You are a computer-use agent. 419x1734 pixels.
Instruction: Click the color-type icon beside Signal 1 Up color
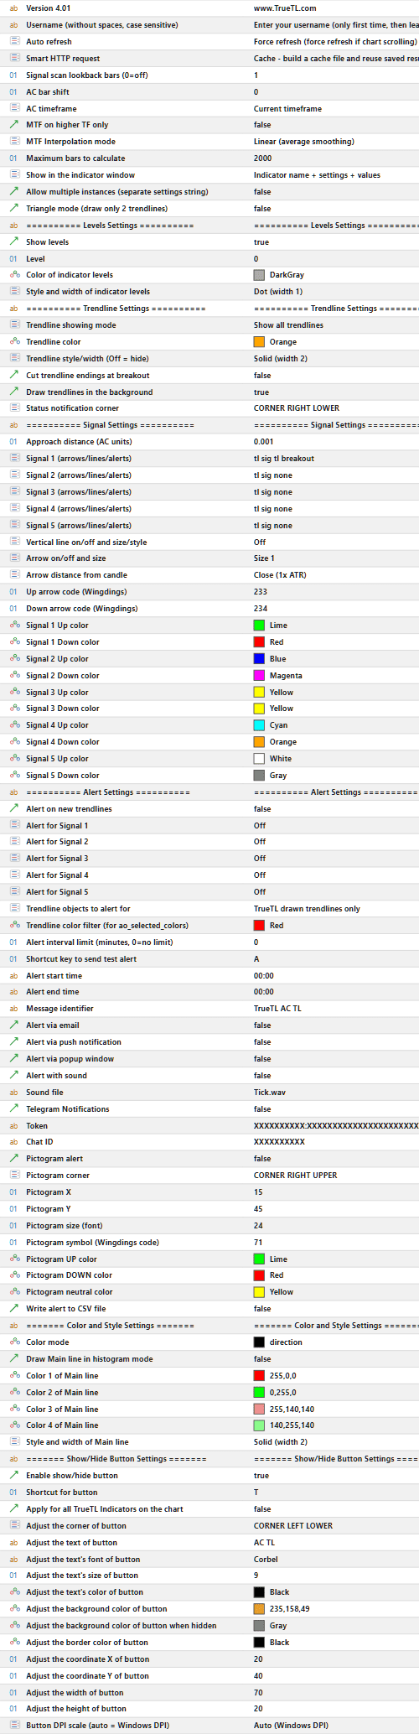[13, 626]
